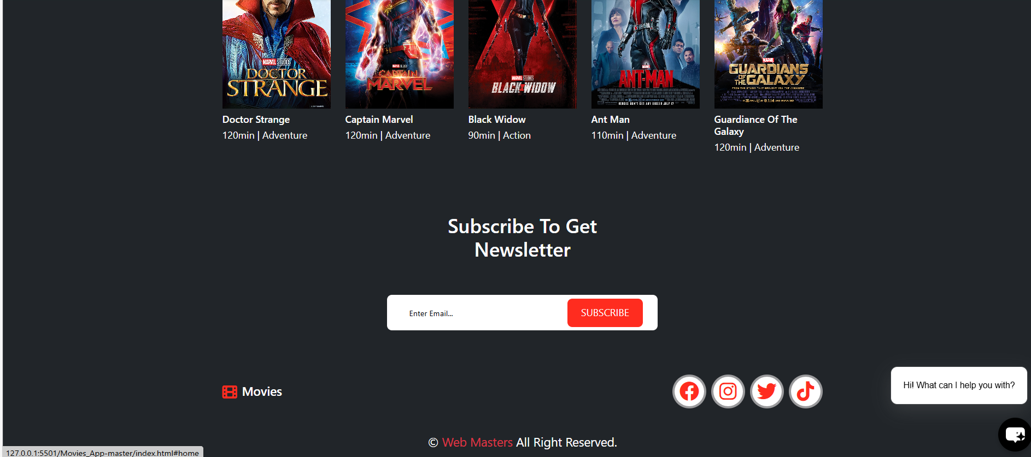This screenshot has height=457, width=1031.
Task: Click '120min | Adventure' under Guardiance Of The Galaxy
Action: coord(757,147)
